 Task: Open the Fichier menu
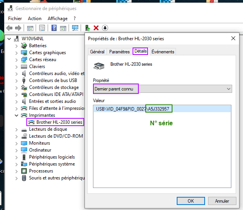[x=15, y=19]
